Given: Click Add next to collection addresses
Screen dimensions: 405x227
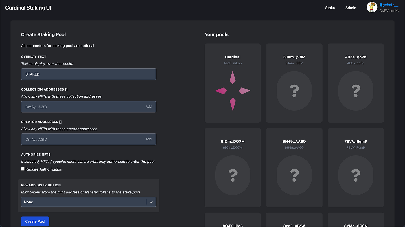Looking at the screenshot, I should click(149, 107).
